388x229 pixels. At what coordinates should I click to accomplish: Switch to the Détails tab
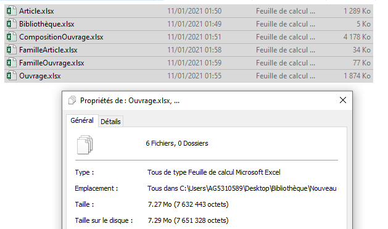coord(110,122)
